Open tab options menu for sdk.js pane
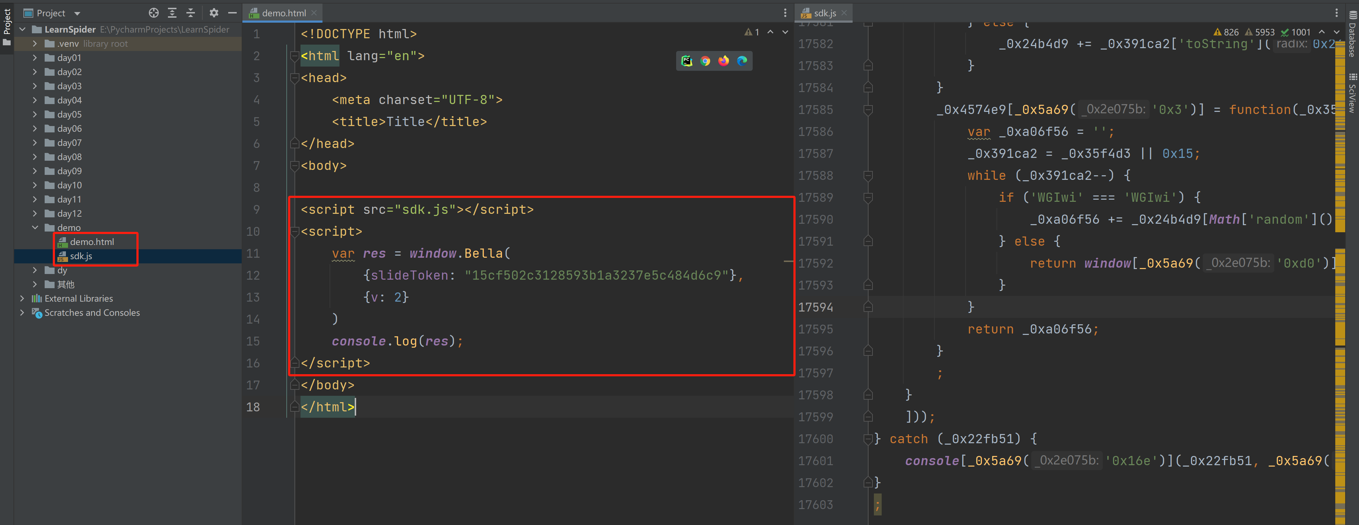The image size is (1359, 525). click(x=1336, y=13)
